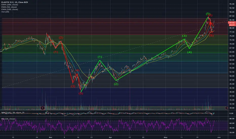Viewport: 236px width, 139px height.
Task: Select the green (4) wave label
Action: click(x=189, y=52)
